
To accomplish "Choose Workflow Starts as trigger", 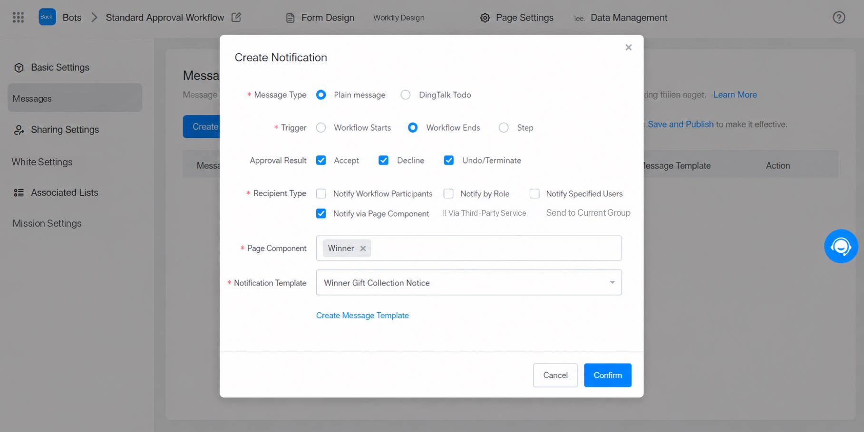I will 321,127.
